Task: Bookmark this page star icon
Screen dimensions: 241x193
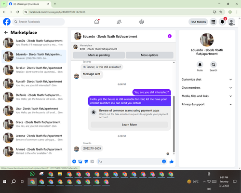Action: click(221, 12)
